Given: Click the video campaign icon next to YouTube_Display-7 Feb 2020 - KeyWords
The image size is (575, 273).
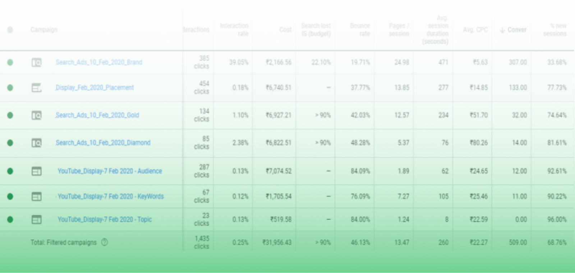Looking at the screenshot, I should pyautogui.click(x=36, y=196).
